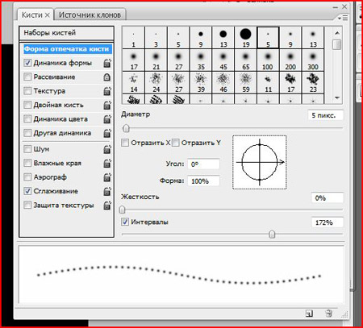Click the Интервалы slider handle
This screenshot has width=363, height=328.
point(272,235)
